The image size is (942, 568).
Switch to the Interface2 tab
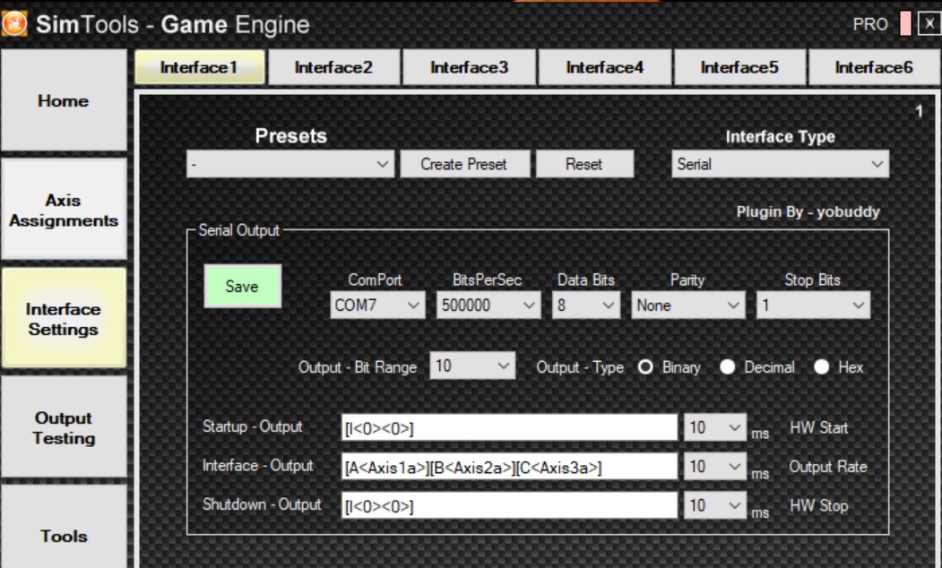pos(333,67)
